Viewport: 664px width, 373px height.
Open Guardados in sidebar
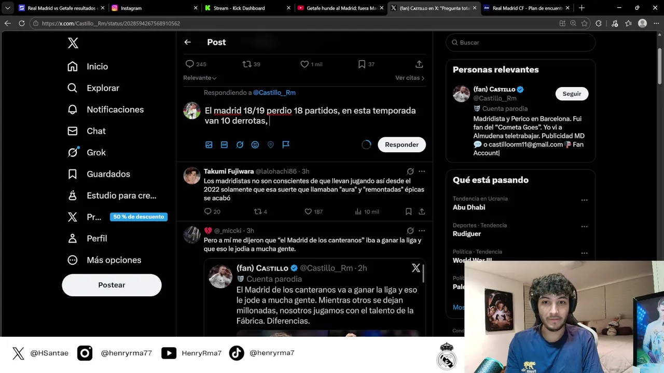click(99, 174)
